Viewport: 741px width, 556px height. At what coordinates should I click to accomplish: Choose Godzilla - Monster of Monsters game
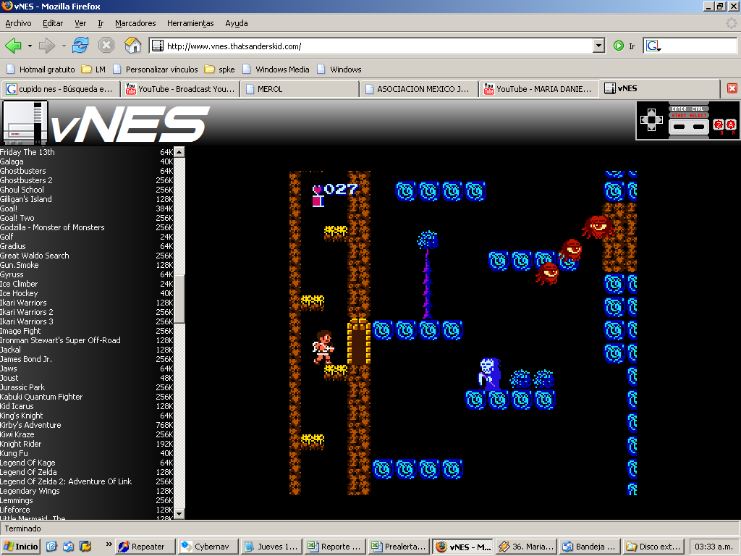tap(87, 227)
